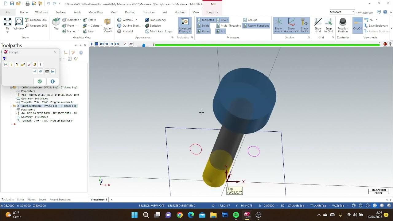The width and height of the screenshot is (393, 221).
Task: Open Spotify from the taskbar
Action: (236, 215)
